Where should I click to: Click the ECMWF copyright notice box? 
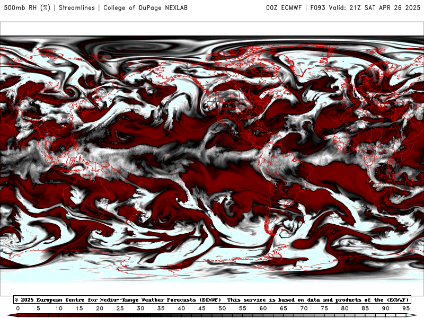click(x=212, y=299)
